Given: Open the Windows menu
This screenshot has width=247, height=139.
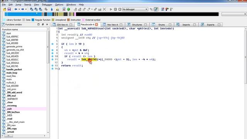Looking at the screenshot, I should click(71, 5).
